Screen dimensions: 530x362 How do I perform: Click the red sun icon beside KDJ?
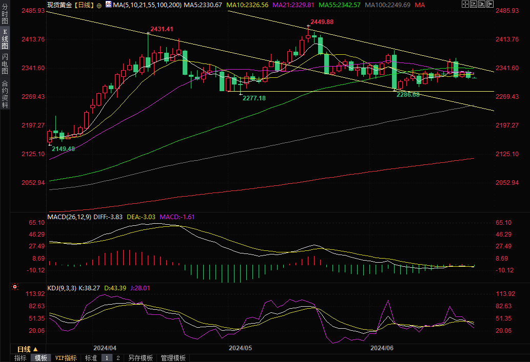pyautogui.click(x=14, y=287)
